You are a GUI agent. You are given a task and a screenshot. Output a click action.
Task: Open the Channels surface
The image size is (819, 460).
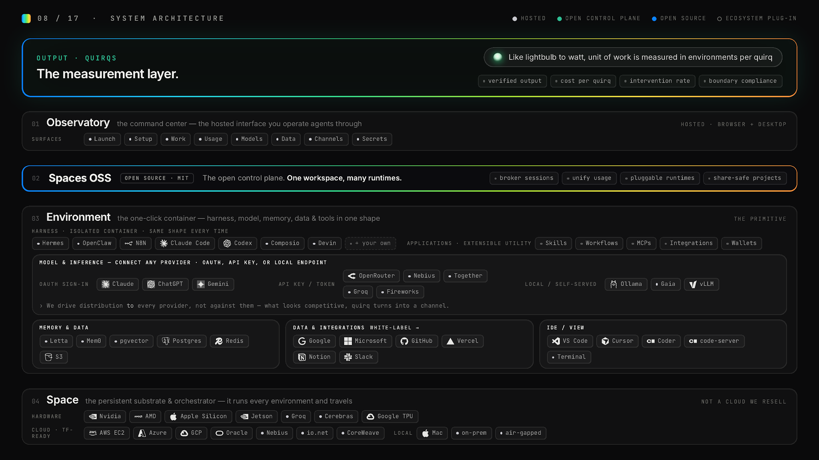(326, 139)
